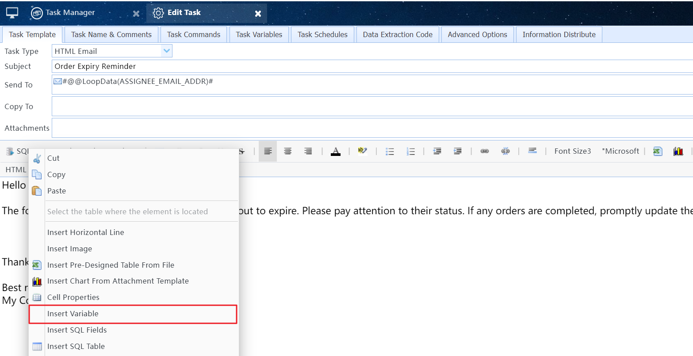Click into the Copy To field
The height and width of the screenshot is (356, 693).
pyautogui.click(x=371, y=106)
